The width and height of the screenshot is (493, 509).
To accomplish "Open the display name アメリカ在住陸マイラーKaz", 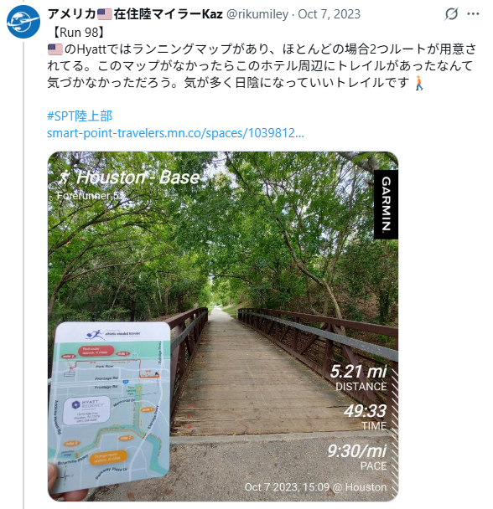I will [135, 14].
